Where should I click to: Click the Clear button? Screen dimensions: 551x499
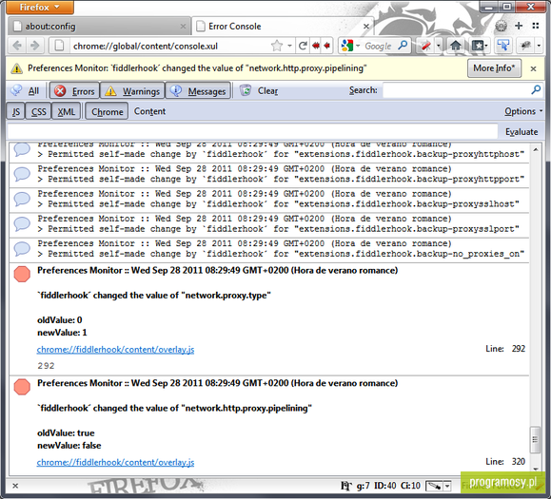pos(267,91)
